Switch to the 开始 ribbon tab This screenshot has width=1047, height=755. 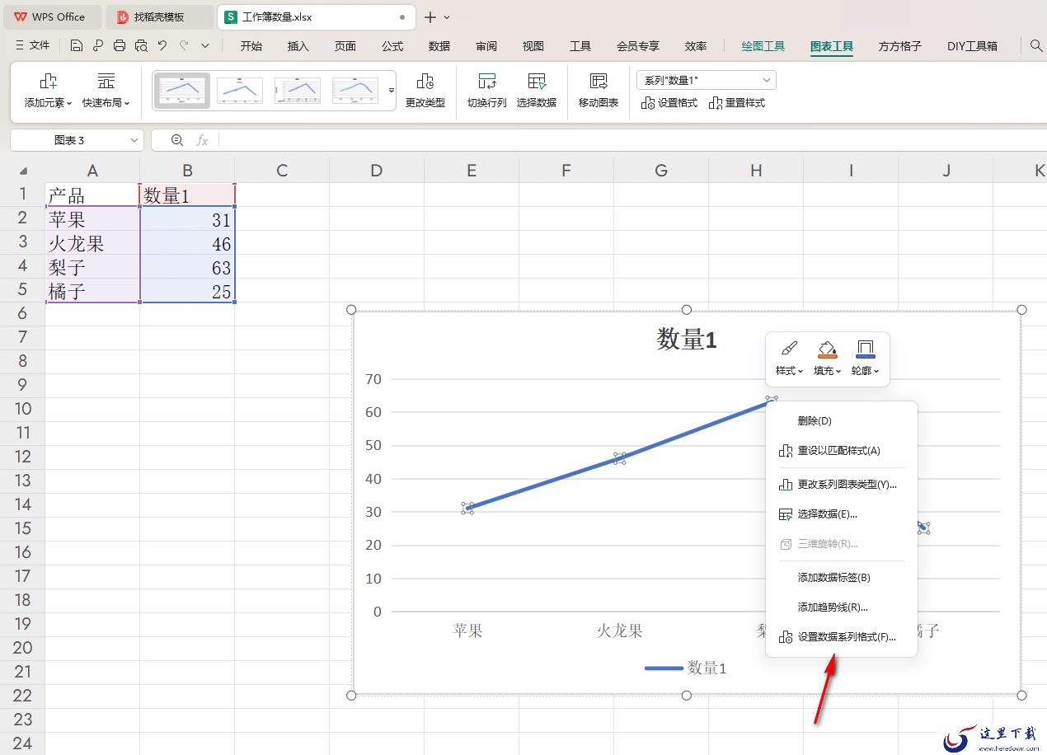click(x=251, y=46)
